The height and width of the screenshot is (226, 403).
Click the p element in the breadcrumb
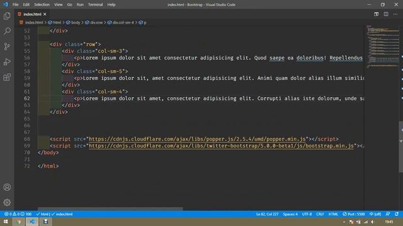(x=143, y=23)
